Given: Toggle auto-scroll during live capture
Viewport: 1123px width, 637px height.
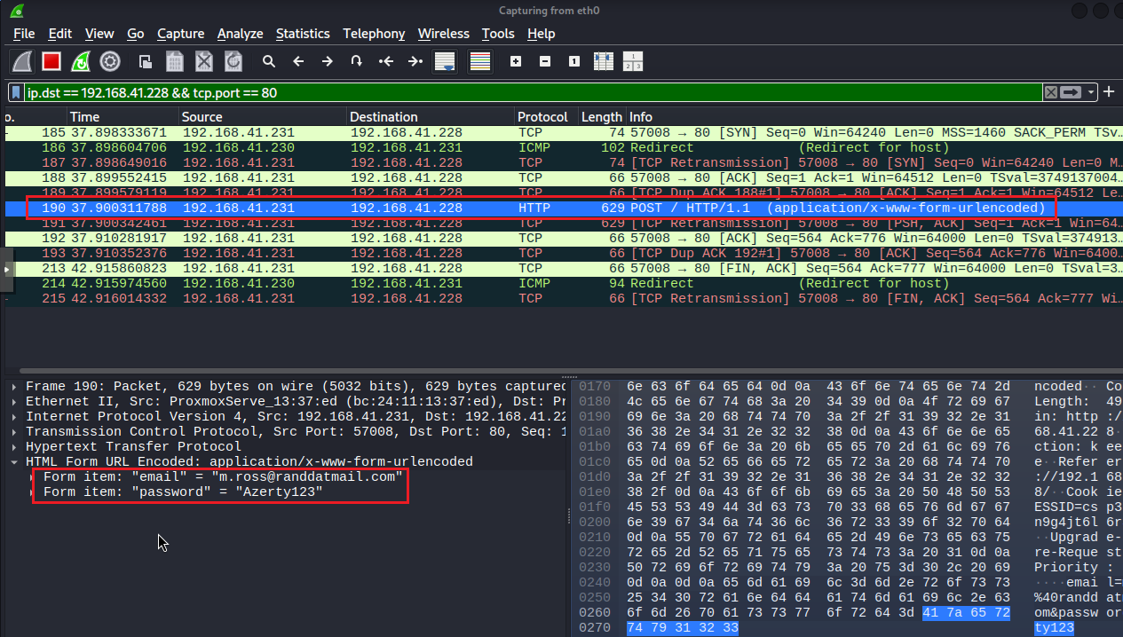Looking at the screenshot, I should [x=444, y=61].
